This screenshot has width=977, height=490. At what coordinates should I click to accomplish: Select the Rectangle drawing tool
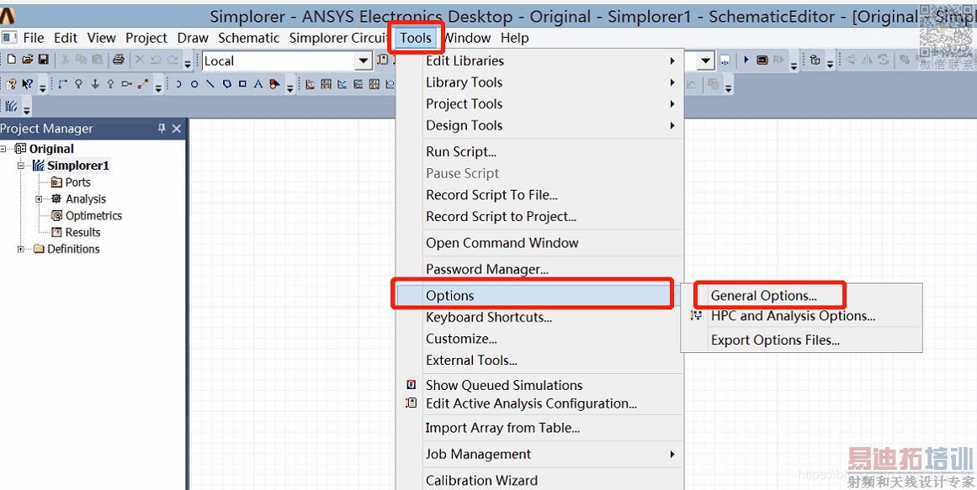tap(243, 84)
